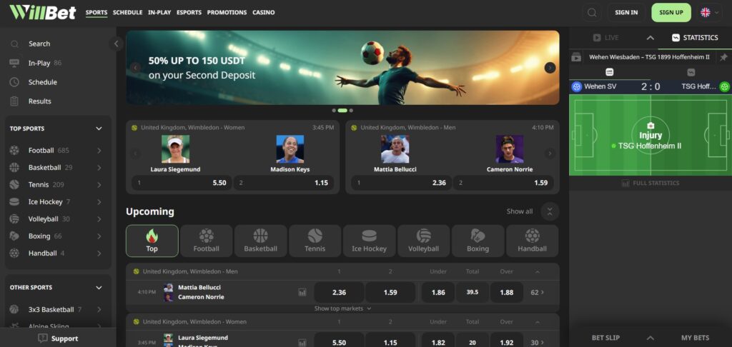Choose the Boxing upcoming filter
This screenshot has height=347, width=732.
478,241
